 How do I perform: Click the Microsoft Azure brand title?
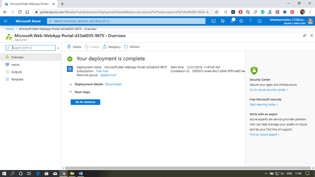(28, 21)
